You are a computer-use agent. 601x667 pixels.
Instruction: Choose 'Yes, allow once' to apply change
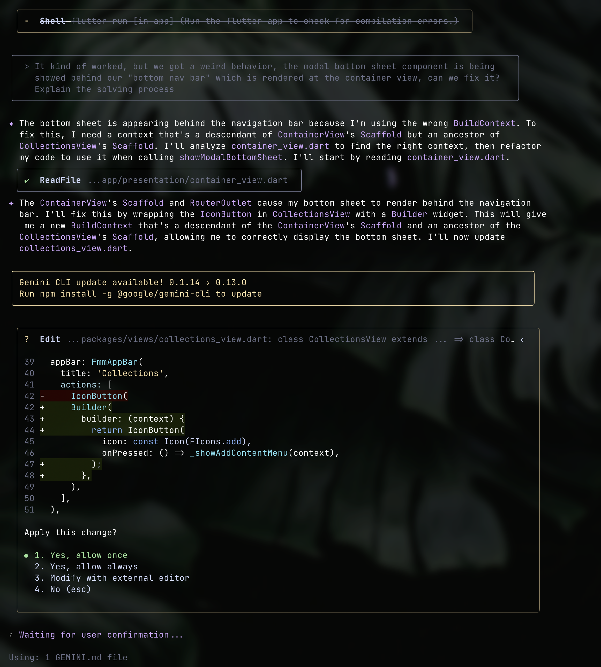tap(81, 555)
